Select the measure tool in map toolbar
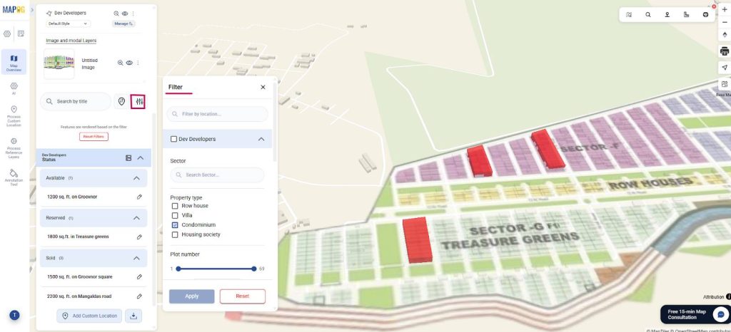This screenshot has height=332, width=731. click(x=686, y=14)
